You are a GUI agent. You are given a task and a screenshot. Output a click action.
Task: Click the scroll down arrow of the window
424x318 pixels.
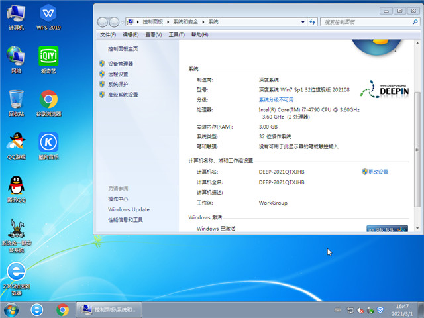point(417,229)
